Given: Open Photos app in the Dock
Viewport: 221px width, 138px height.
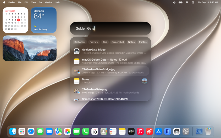Looking at the screenshot, I should [67, 131].
